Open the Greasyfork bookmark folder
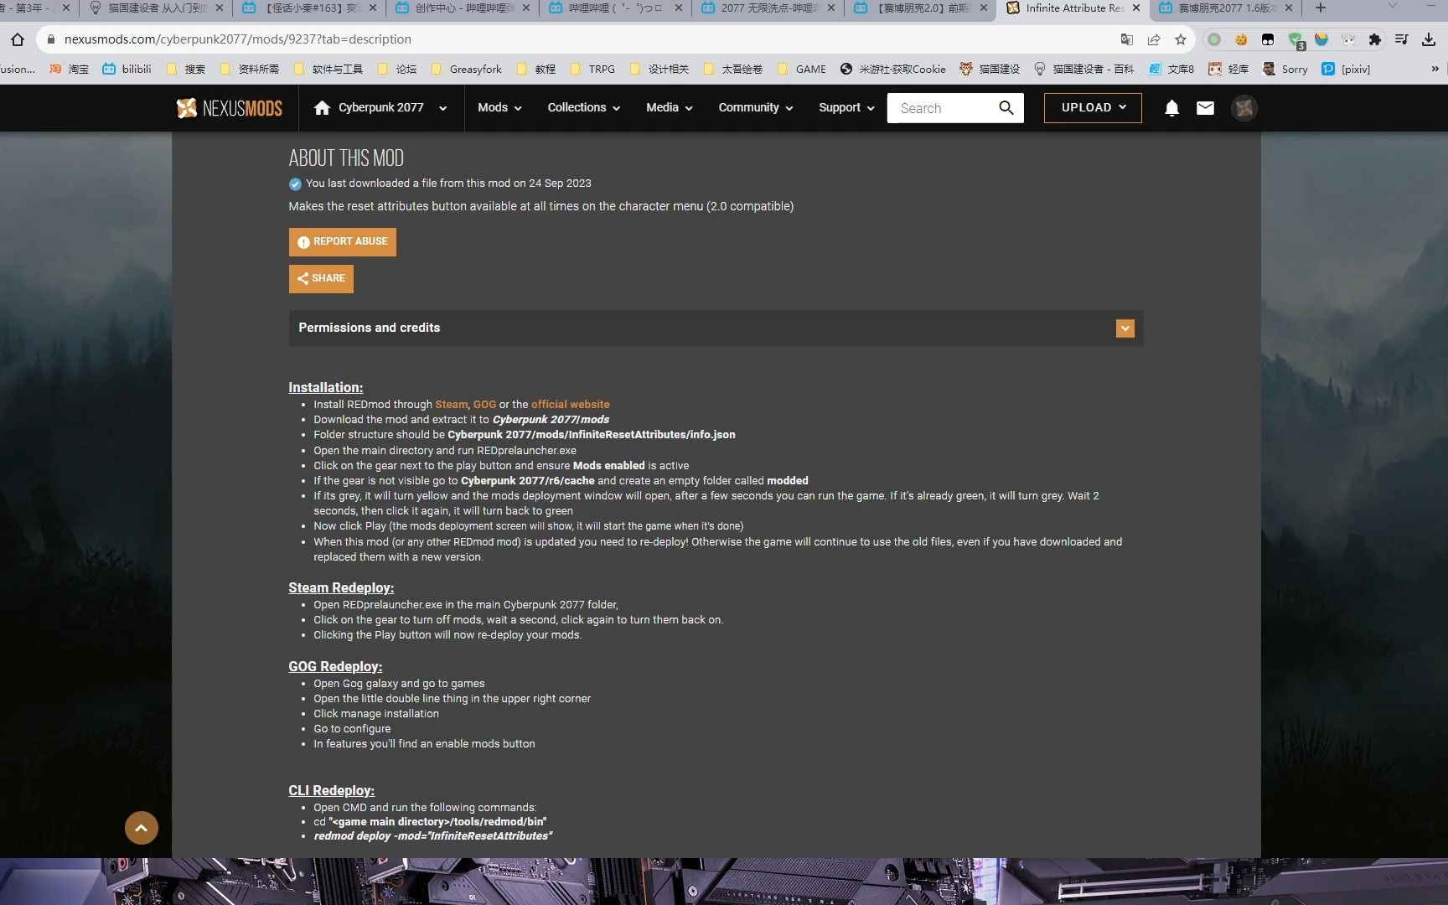Viewport: 1448px width, 905px height. click(x=467, y=69)
